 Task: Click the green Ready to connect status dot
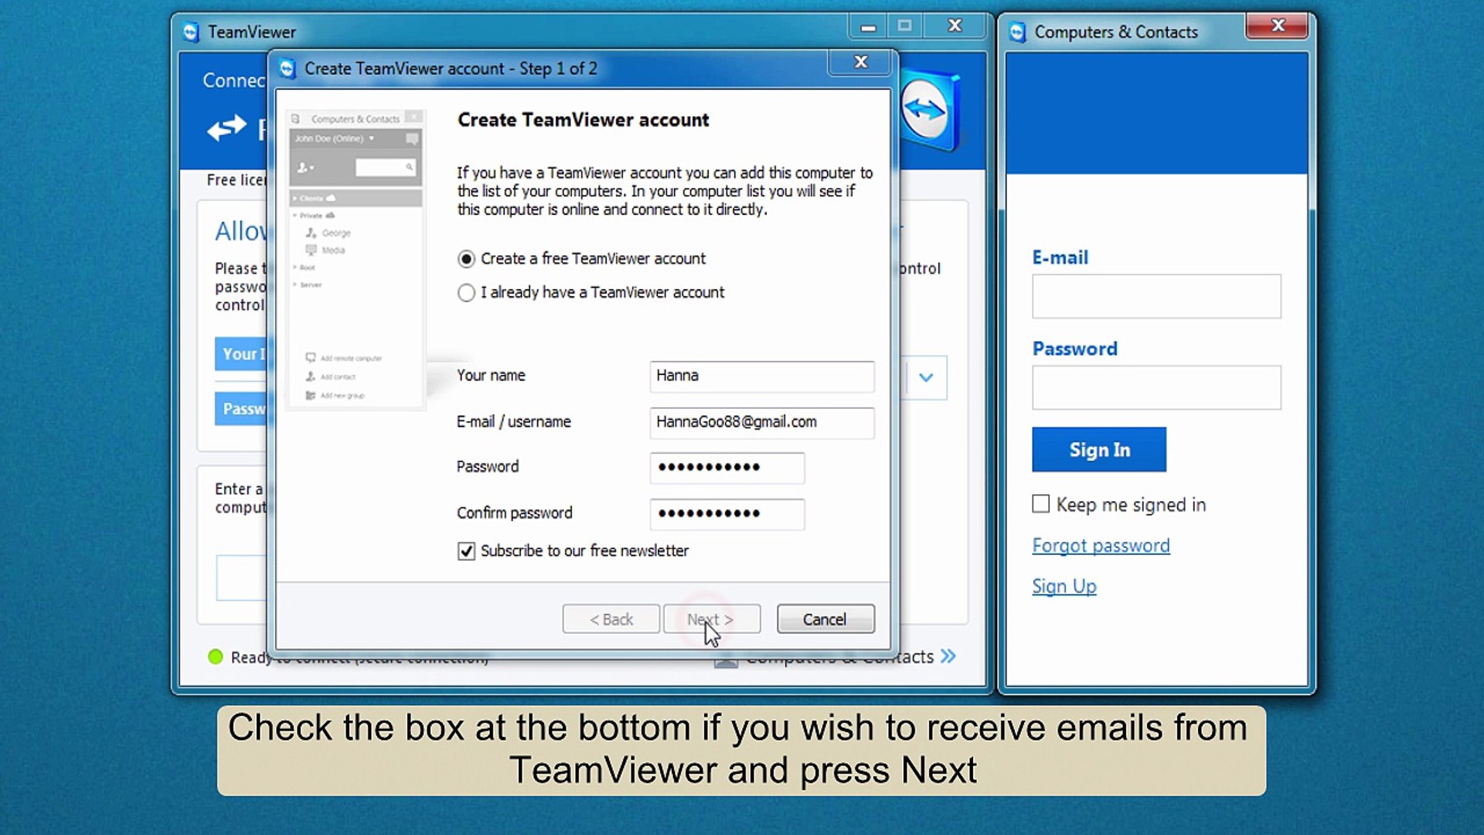tap(216, 657)
